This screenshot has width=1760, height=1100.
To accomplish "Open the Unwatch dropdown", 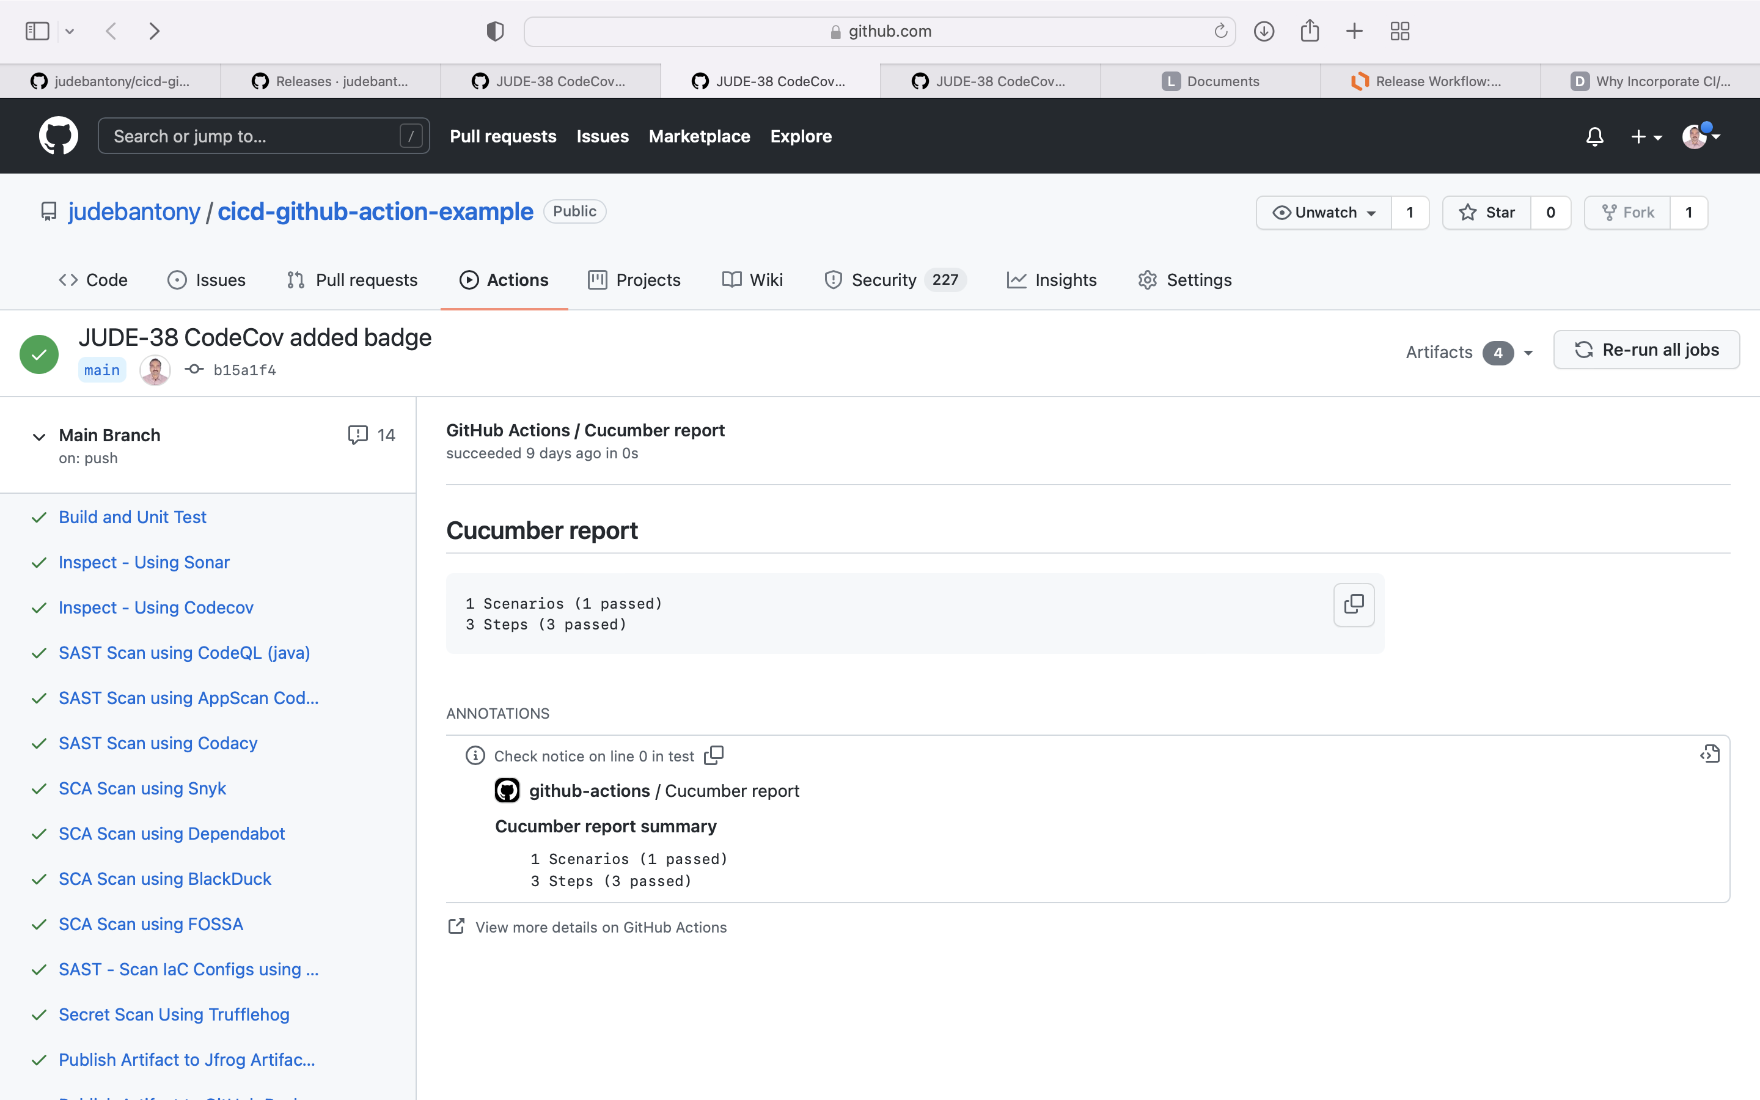I will click(1324, 213).
